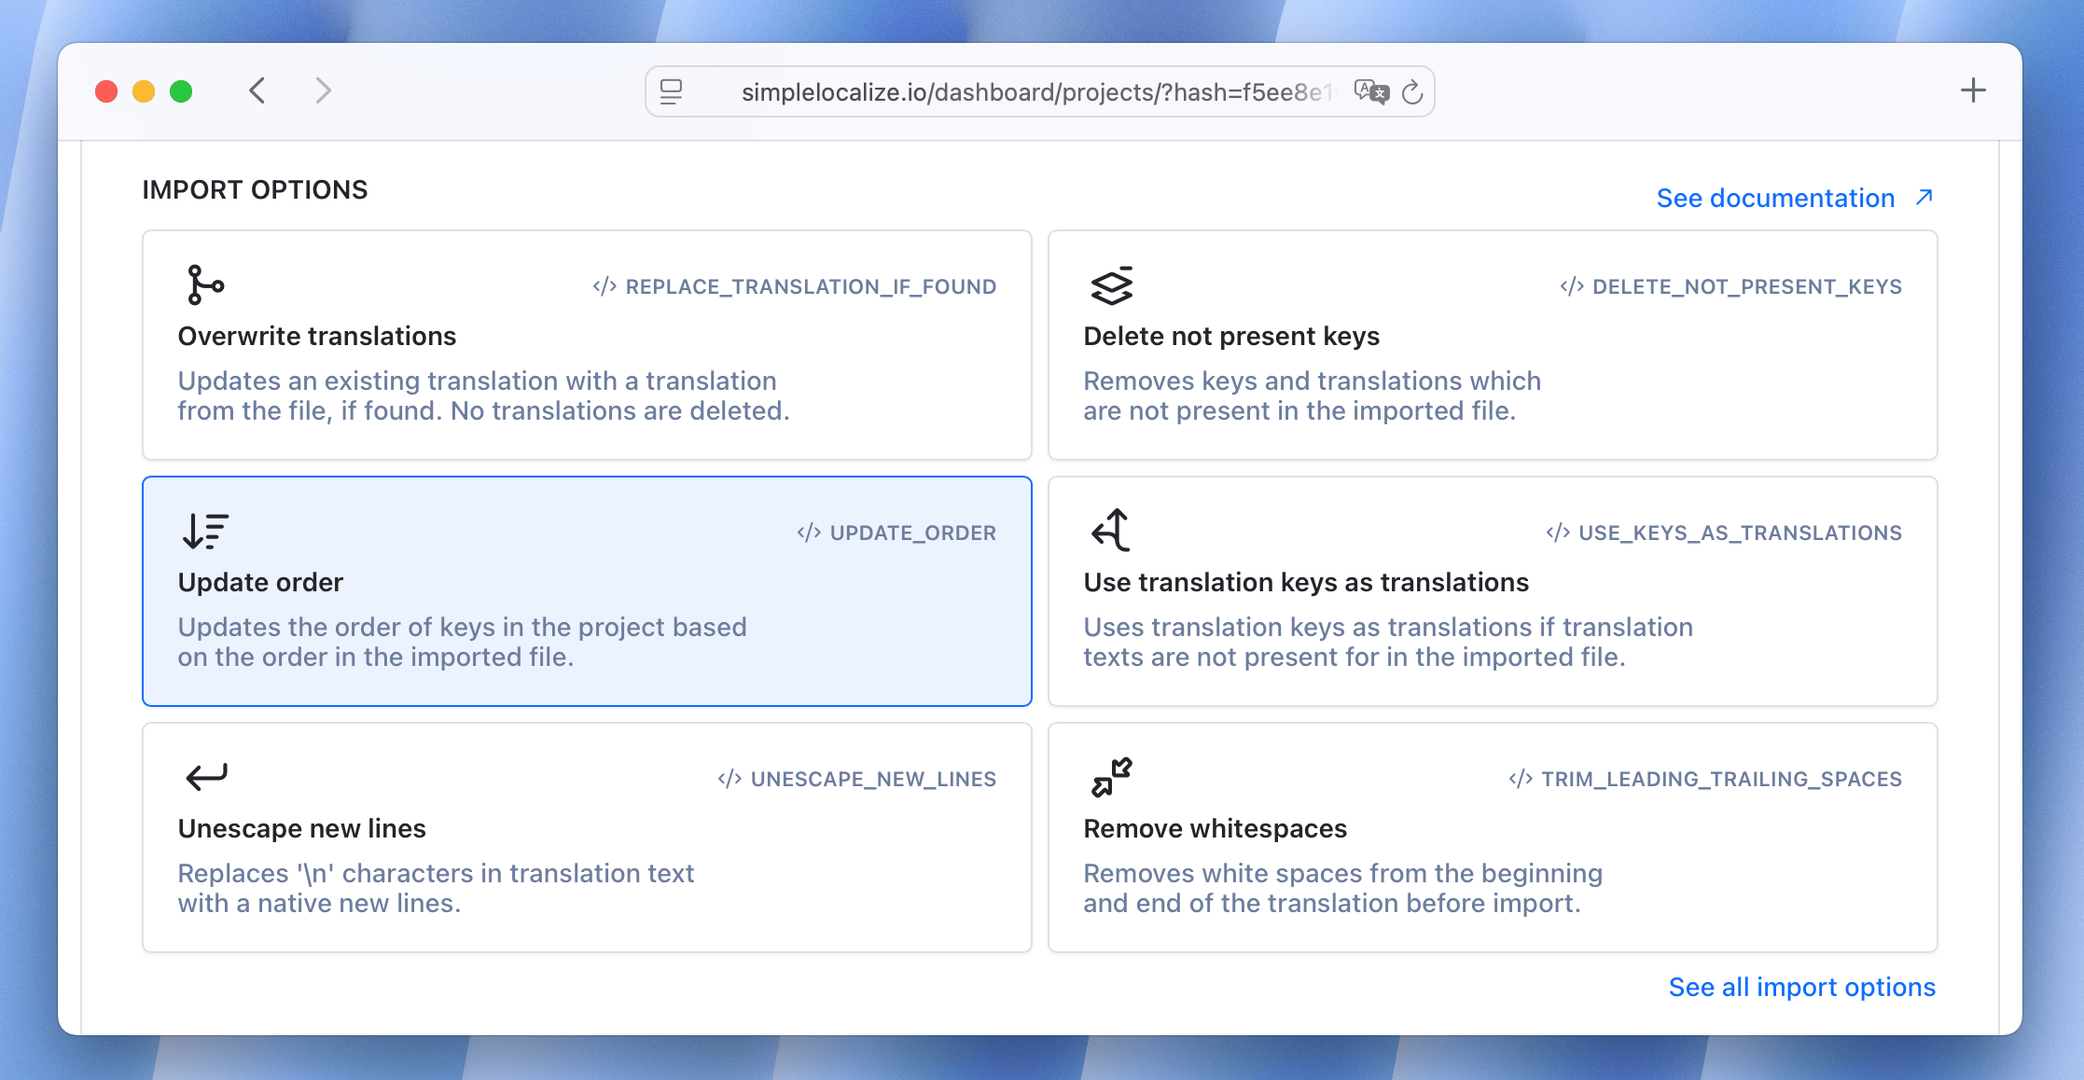Click the arrow icon on Use translation keys
Viewport: 2084px width, 1080px height.
click(x=1111, y=530)
